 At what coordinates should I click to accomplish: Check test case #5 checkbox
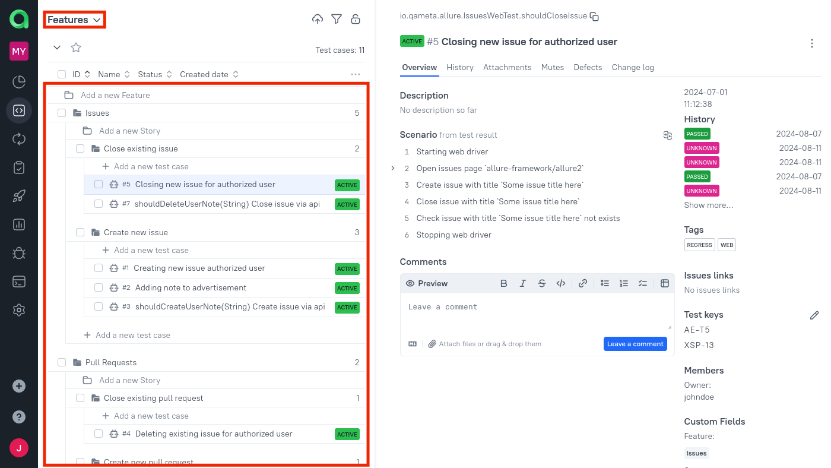pos(99,184)
